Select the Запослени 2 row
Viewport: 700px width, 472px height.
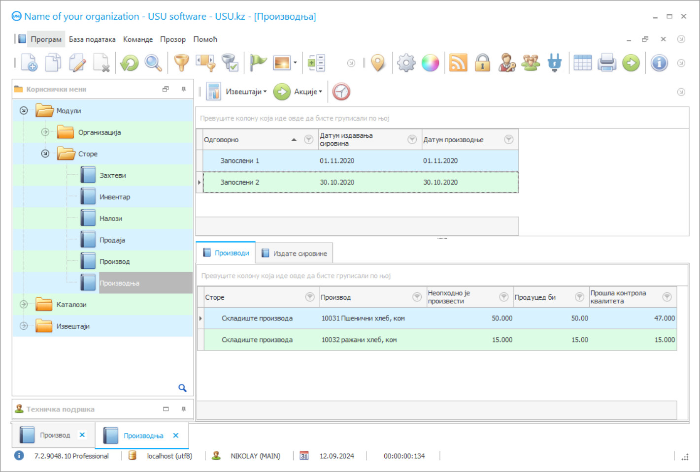click(360, 182)
